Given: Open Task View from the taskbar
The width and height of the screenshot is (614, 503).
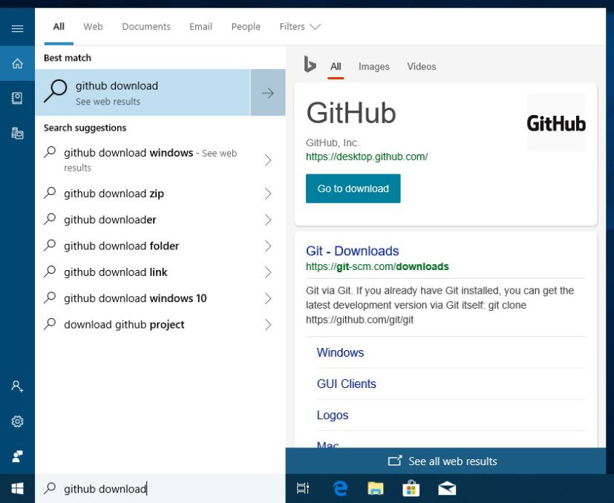Looking at the screenshot, I should pyautogui.click(x=302, y=488).
